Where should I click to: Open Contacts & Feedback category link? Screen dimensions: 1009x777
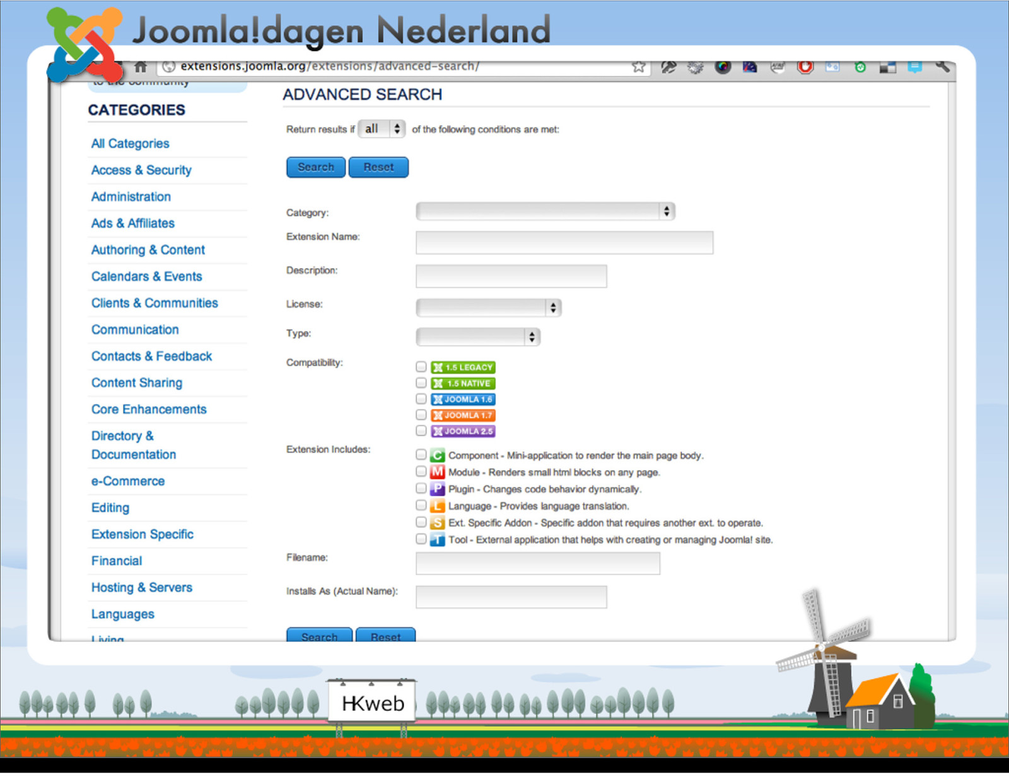tap(152, 356)
